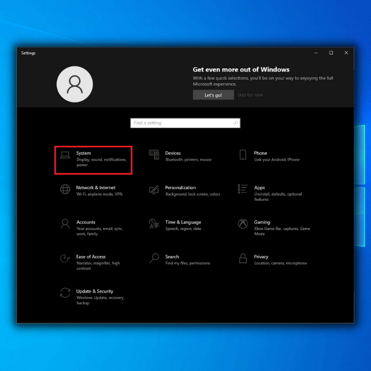Click the Apps list icon
The width and height of the screenshot is (371, 371).
243,189
